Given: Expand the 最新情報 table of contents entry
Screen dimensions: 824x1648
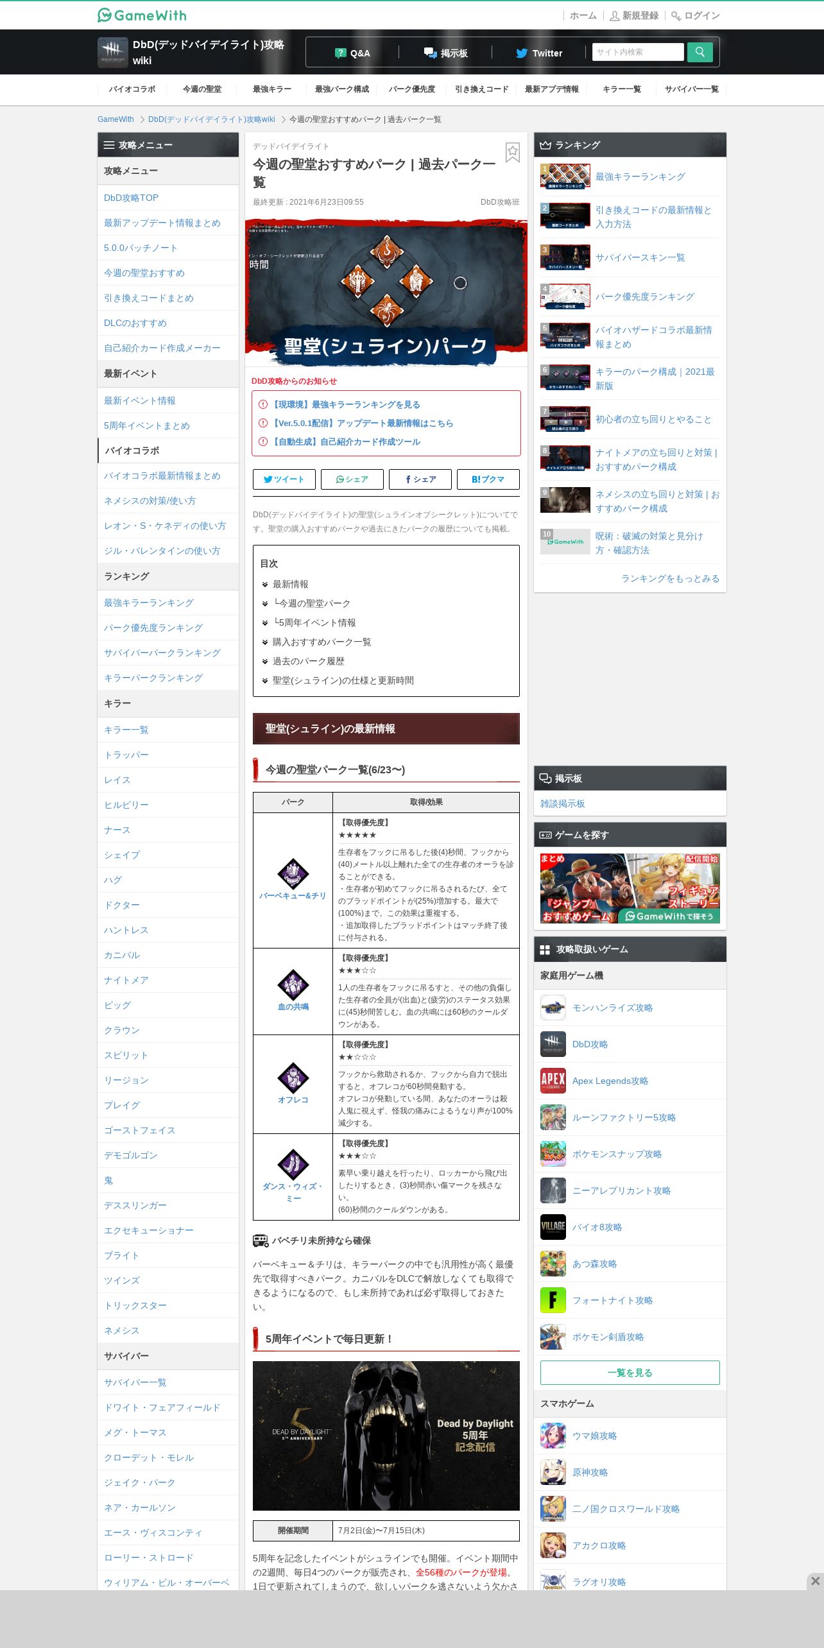Looking at the screenshot, I should (x=290, y=584).
